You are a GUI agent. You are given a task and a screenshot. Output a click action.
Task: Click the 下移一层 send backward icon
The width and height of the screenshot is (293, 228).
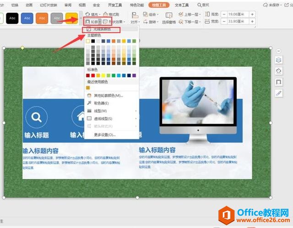tap(181, 22)
